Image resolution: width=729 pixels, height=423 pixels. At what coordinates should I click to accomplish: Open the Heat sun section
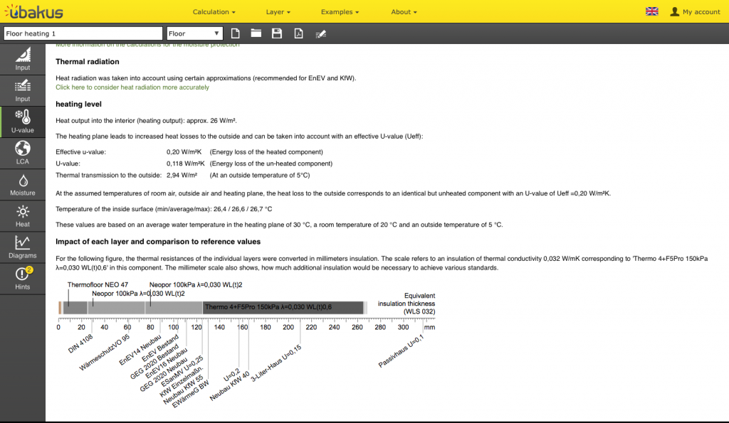tap(23, 215)
